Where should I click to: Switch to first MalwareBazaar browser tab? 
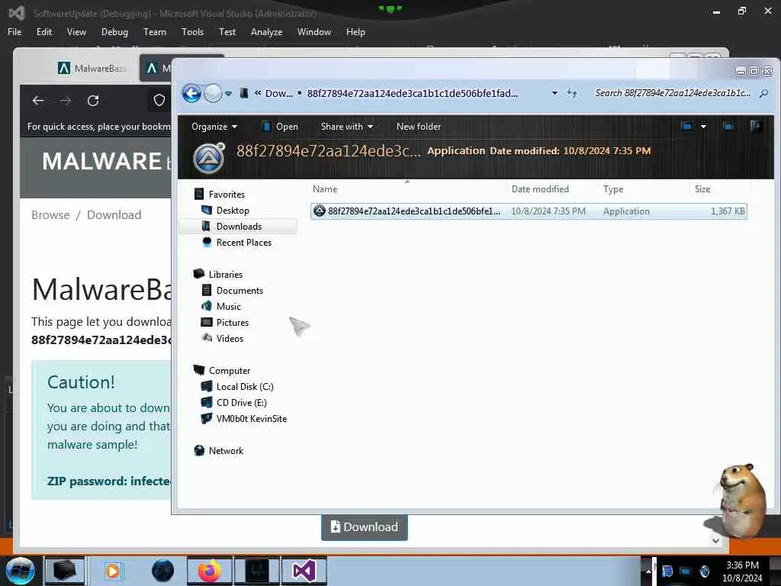tap(92, 68)
